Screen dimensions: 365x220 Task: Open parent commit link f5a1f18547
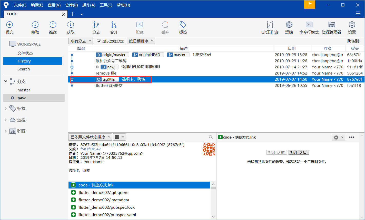91,149
